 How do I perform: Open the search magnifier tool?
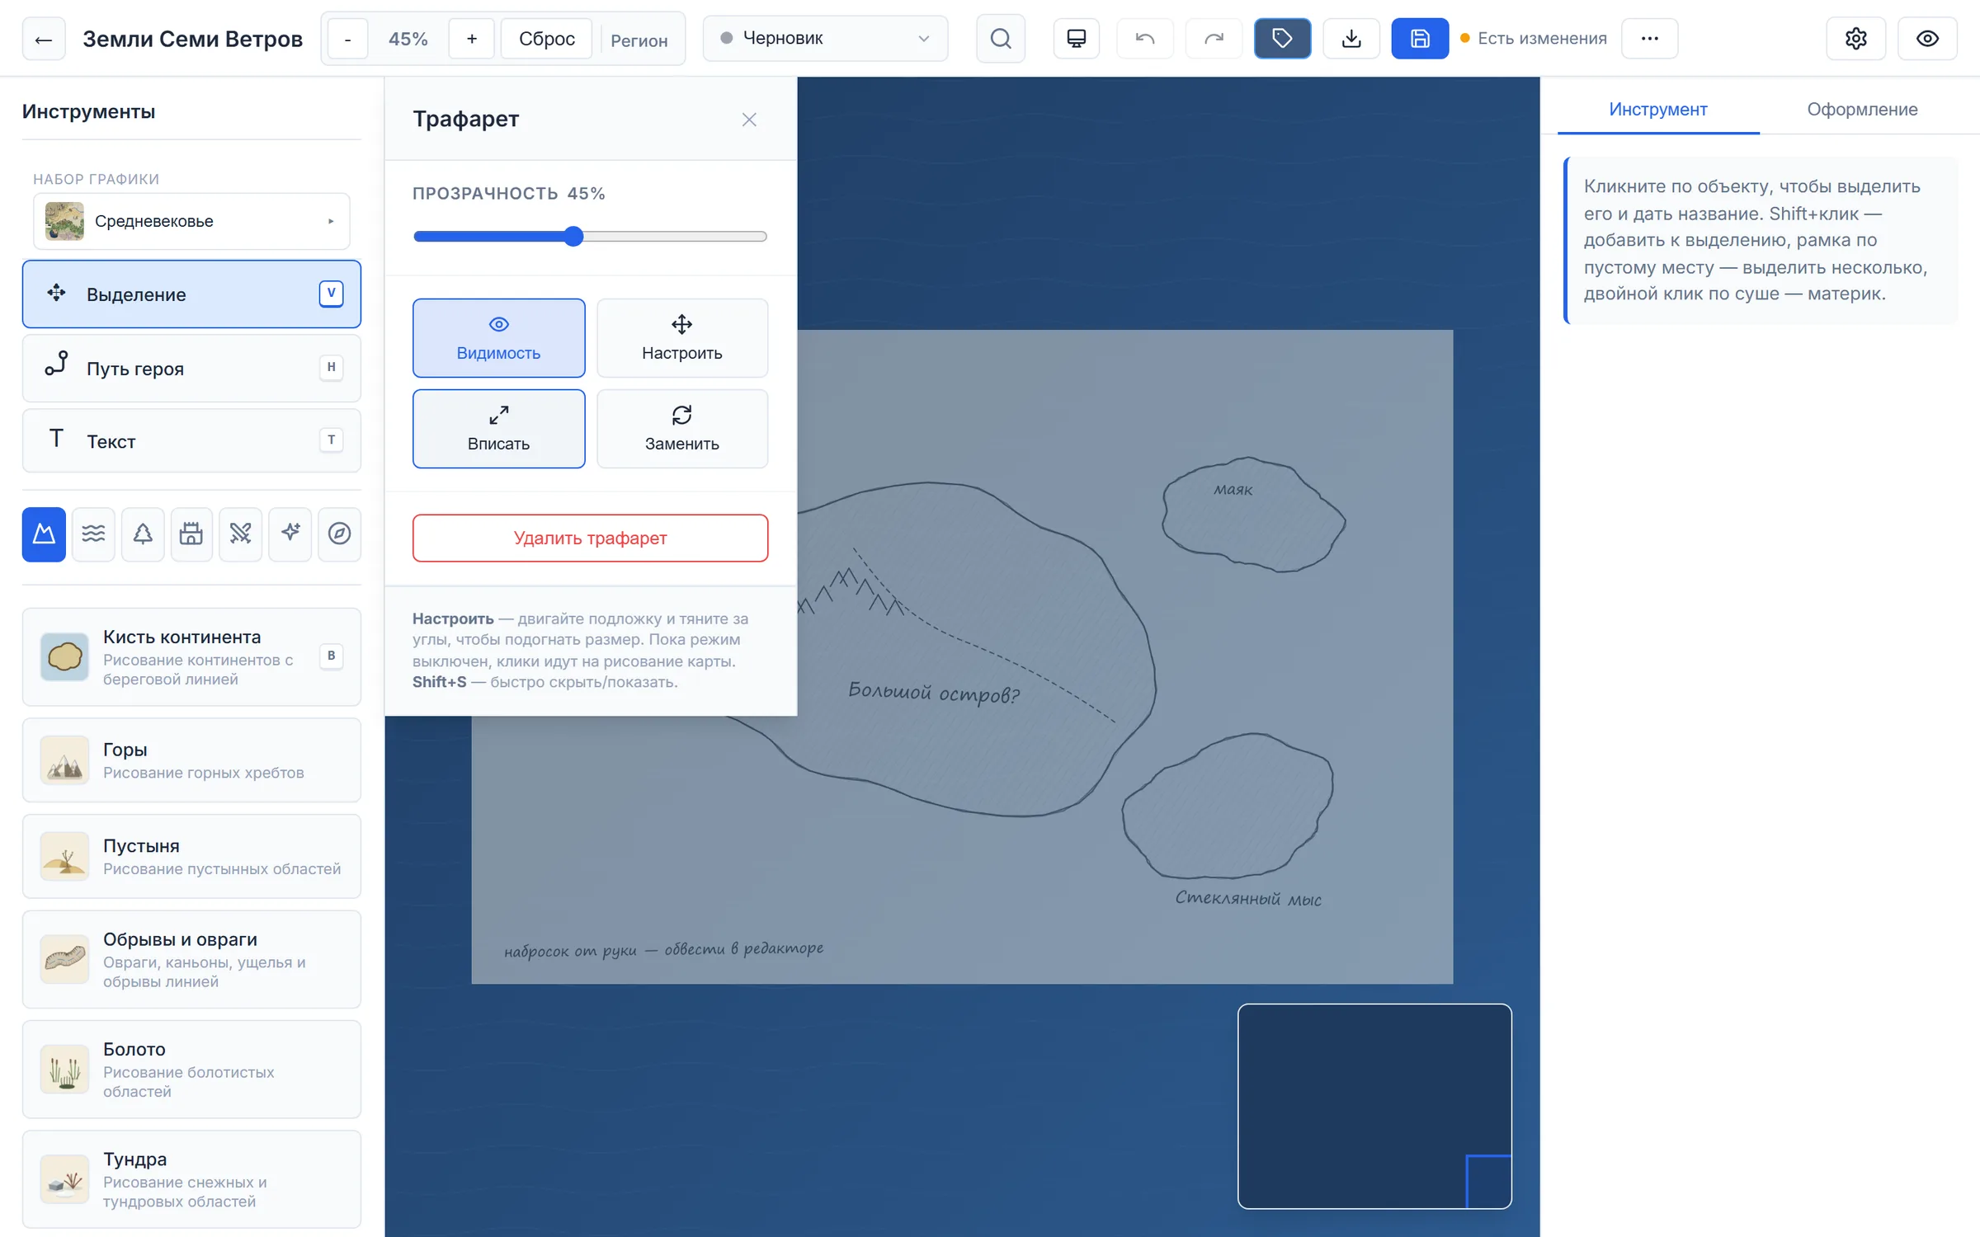[1000, 39]
